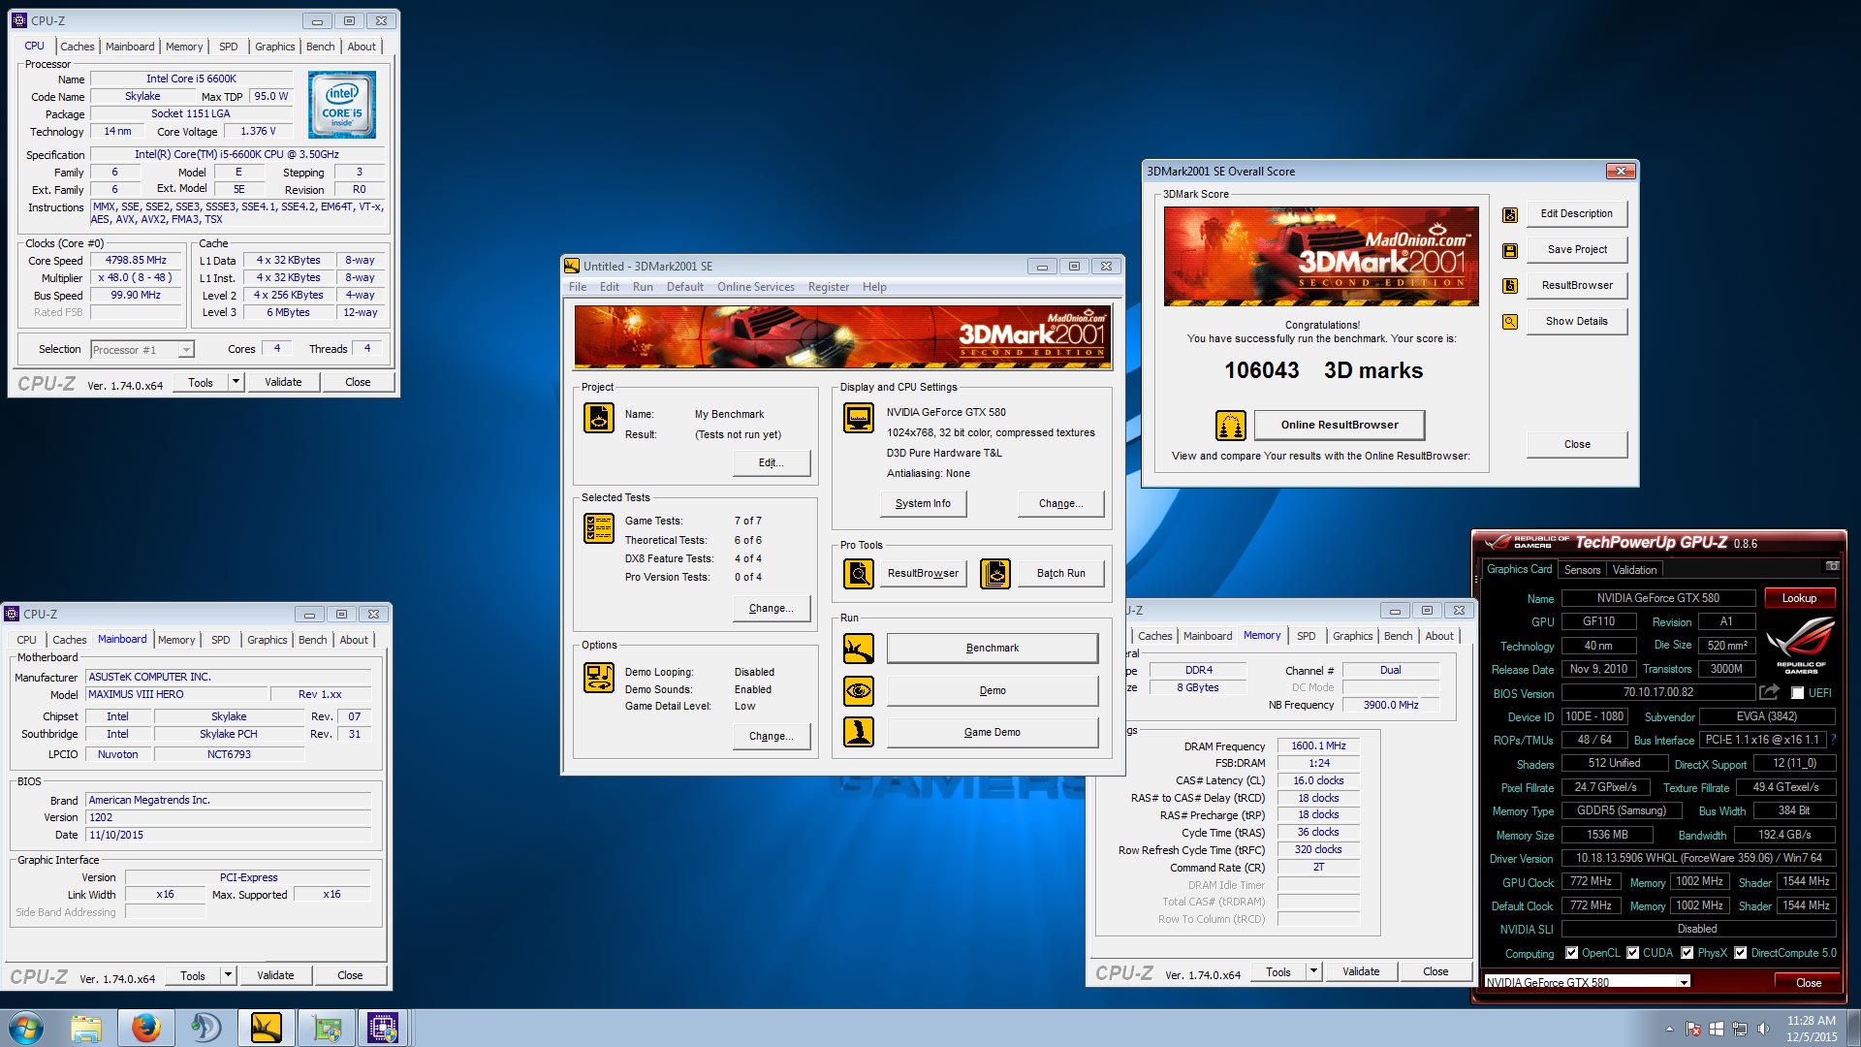Open the Run menu in 3DMark2001
Image resolution: width=1861 pixels, height=1047 pixels.
coord(643,287)
